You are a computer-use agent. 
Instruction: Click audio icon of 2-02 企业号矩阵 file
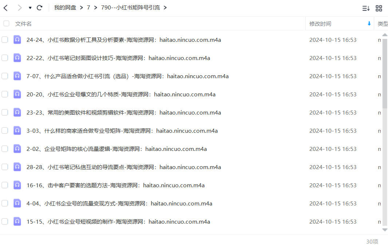[x=17, y=149]
